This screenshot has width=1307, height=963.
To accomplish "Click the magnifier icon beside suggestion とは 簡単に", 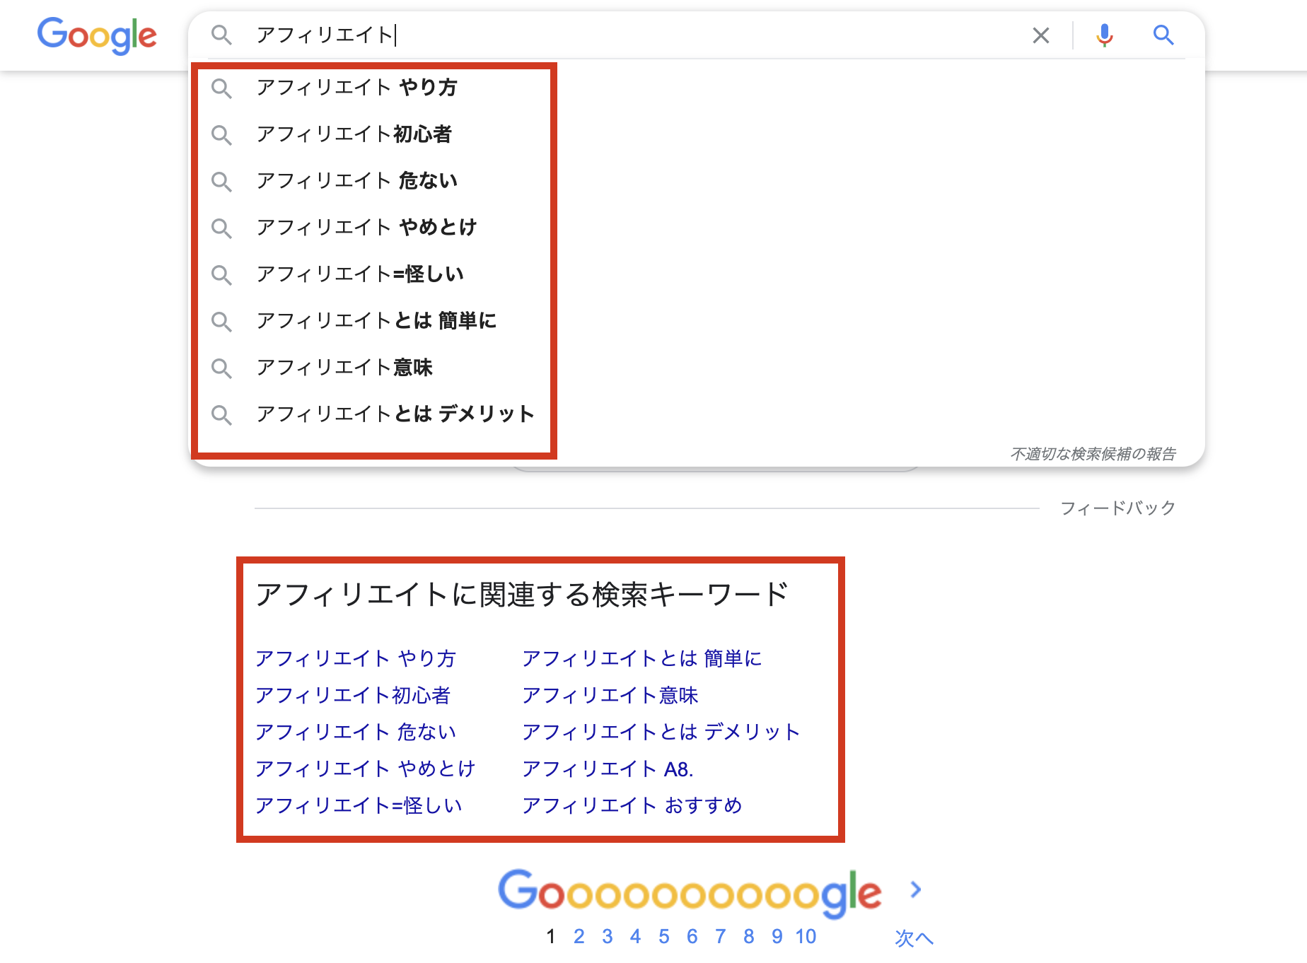I will (x=222, y=322).
